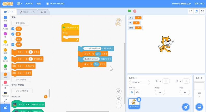The height and width of the screenshot is (112, 206).
Task: Click the choose sprite cat button
Action: 185,107
